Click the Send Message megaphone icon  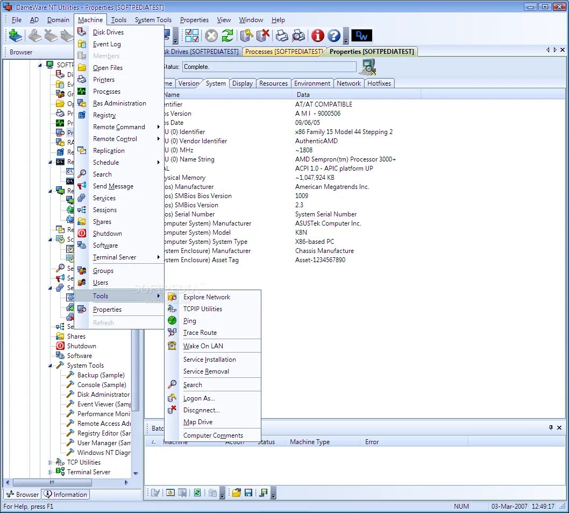(82, 186)
